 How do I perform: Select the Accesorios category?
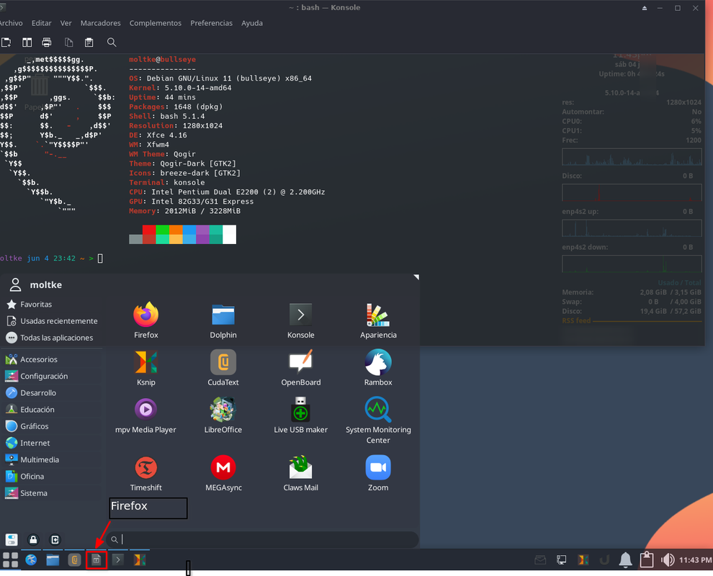click(x=53, y=359)
